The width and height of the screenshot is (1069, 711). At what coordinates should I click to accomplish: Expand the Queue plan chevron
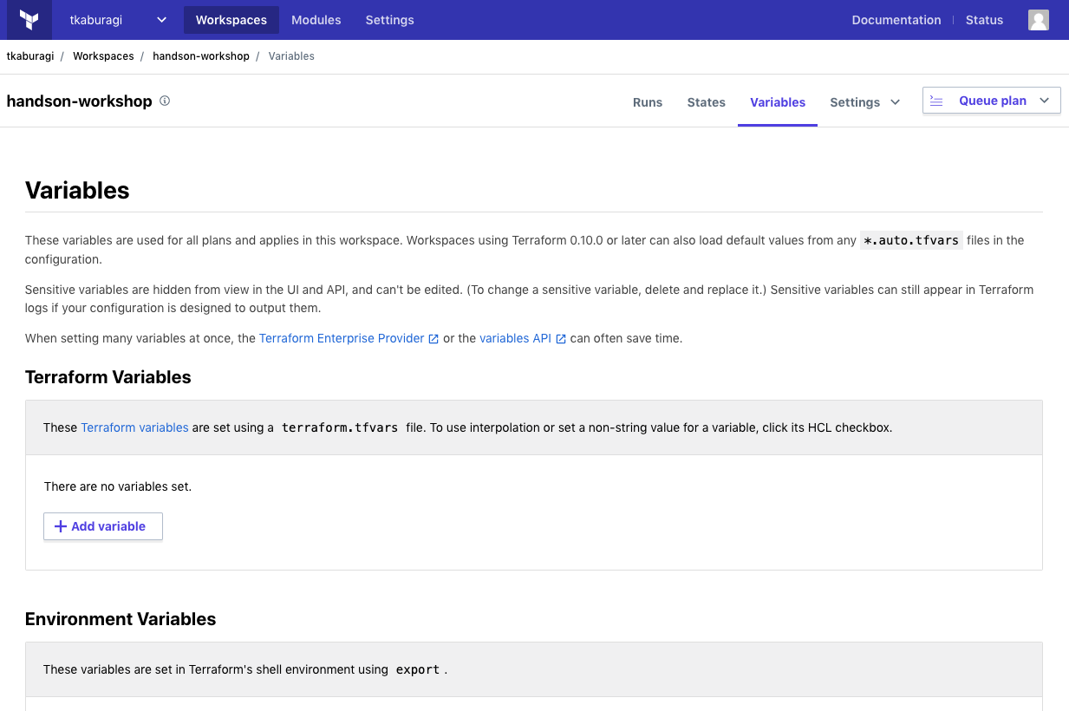[x=1044, y=101]
